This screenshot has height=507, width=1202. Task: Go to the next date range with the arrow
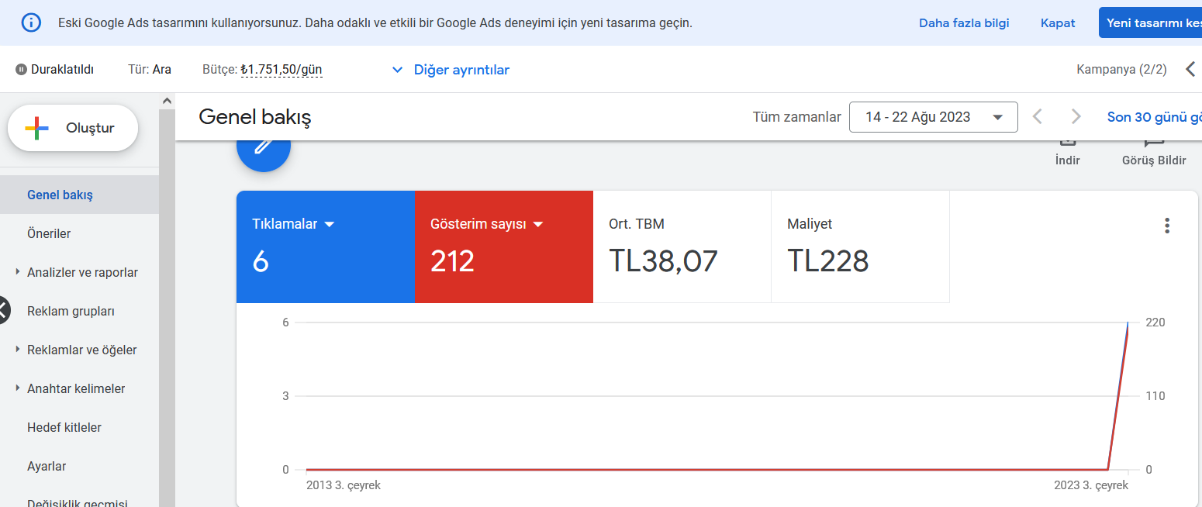1076,117
